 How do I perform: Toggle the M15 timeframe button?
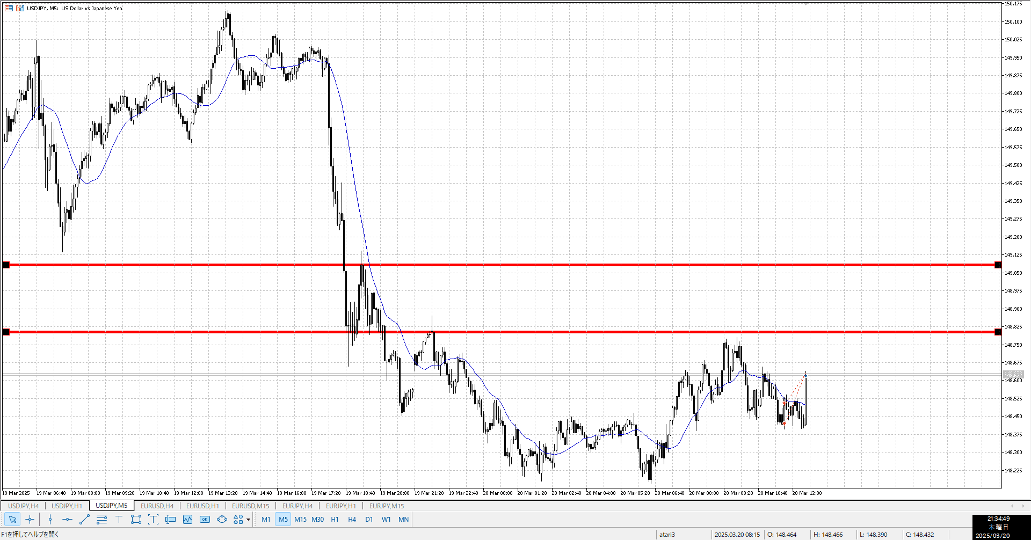click(300, 519)
